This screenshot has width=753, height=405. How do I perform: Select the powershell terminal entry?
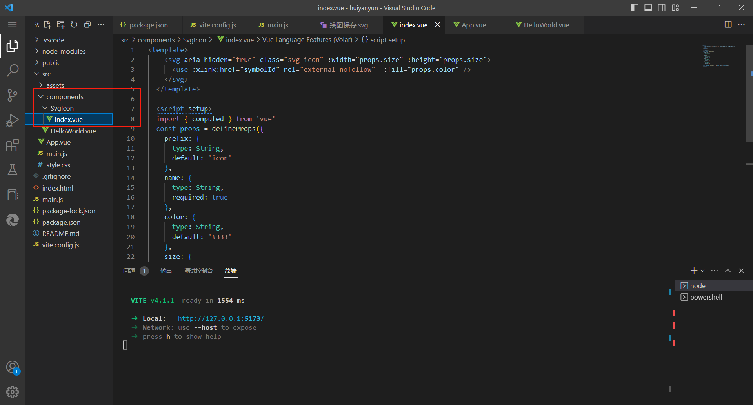click(x=706, y=297)
